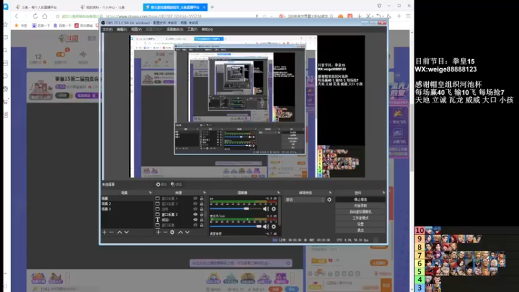Open the 视图(V) menu in OBS
This screenshot has width=519, height=292.
click(136, 29)
